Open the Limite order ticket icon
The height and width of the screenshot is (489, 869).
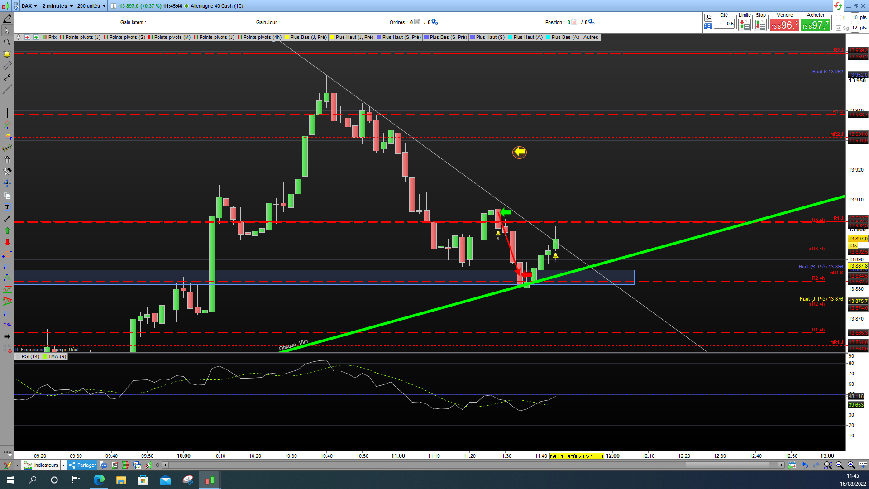click(744, 25)
